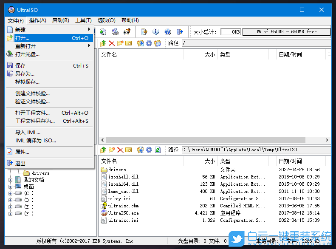336x249 pixels.
Task: Click the image pane 路径 field showing /
Action: pos(256,43)
